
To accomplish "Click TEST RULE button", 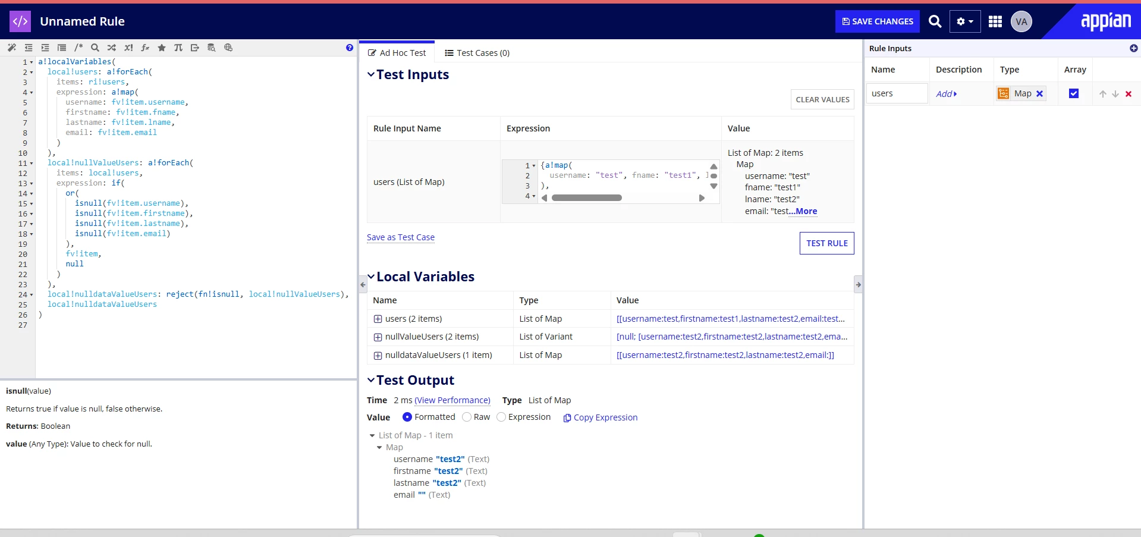I will click(x=827, y=243).
